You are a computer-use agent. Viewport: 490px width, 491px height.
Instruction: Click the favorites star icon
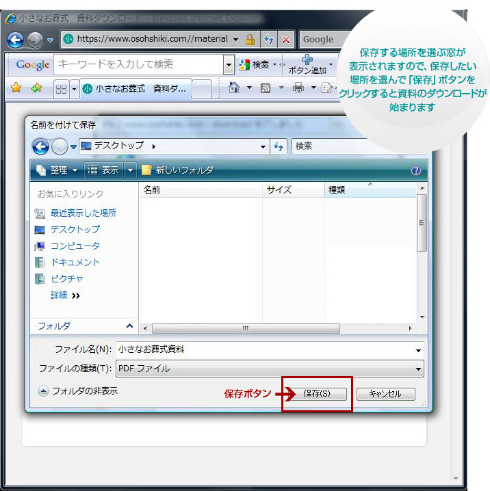tap(16, 88)
